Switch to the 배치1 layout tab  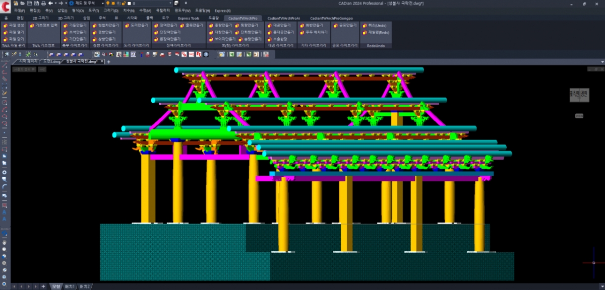70,286
